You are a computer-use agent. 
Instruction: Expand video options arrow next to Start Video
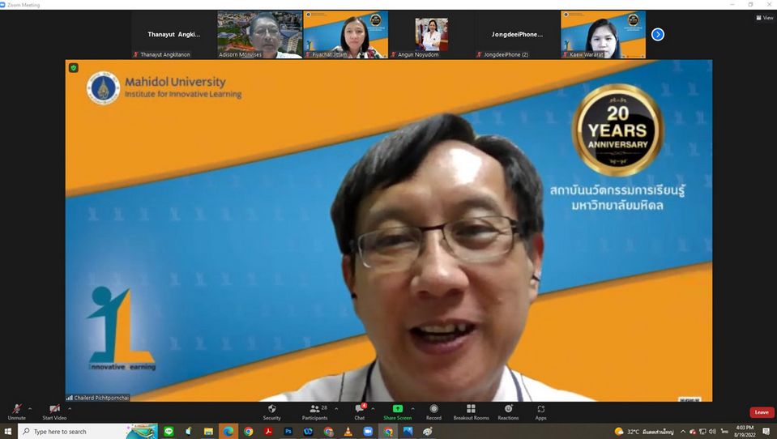tap(70, 408)
